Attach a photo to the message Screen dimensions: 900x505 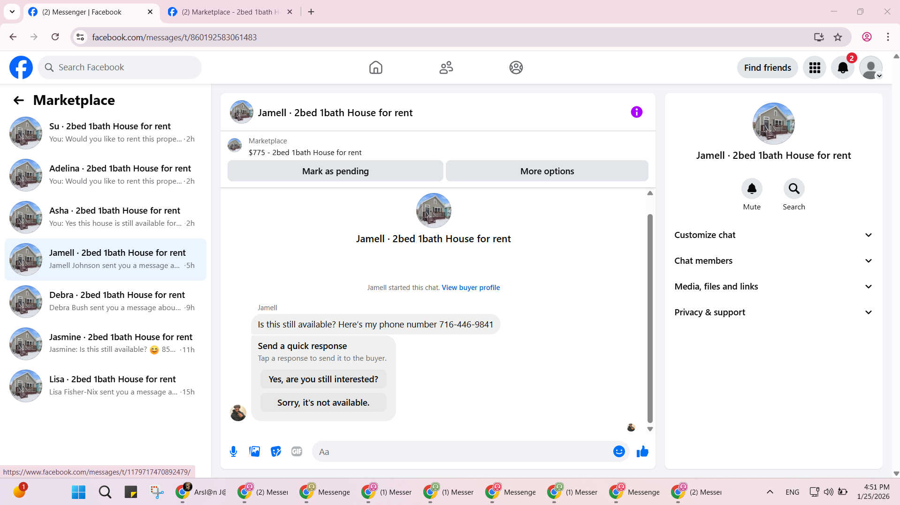tap(254, 452)
